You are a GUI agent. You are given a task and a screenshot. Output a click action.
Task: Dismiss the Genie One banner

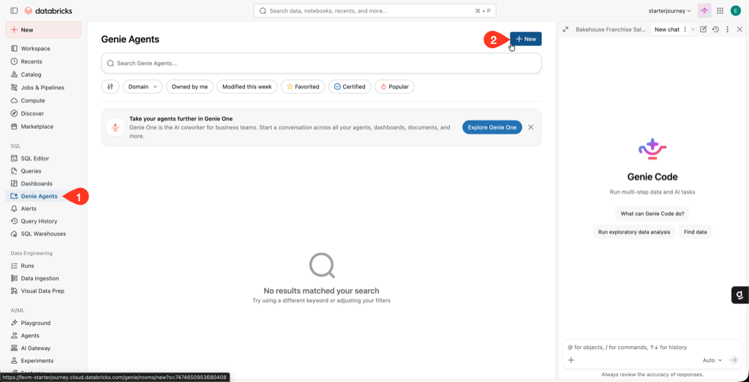click(531, 127)
